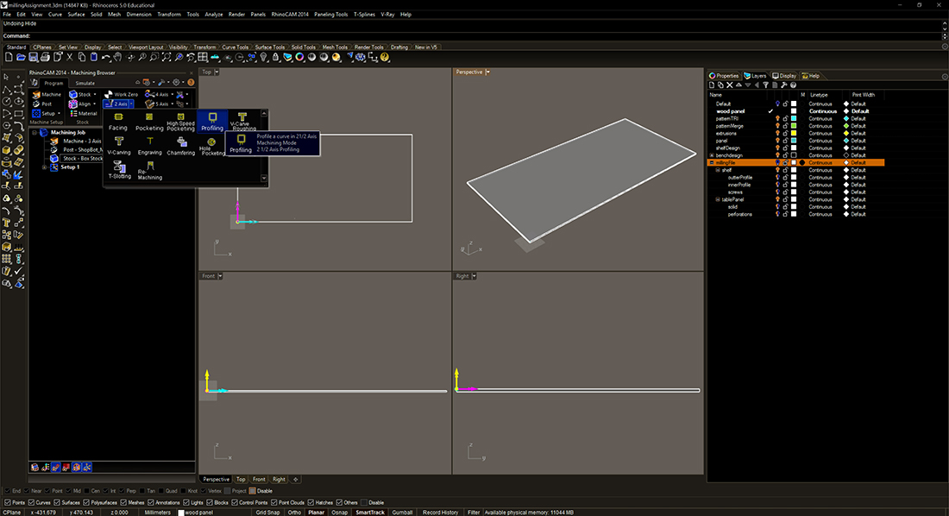Toggle the Lights selection filter checkbox
Screen dimensions: 949x516
point(185,503)
